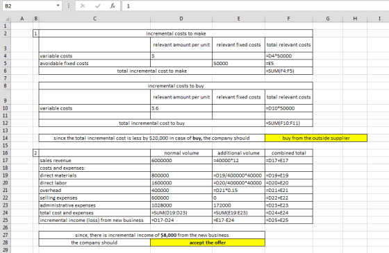The width and height of the screenshot is (389, 253).
Task: Click cell containing =E17-E24
Action: [x=238, y=220]
